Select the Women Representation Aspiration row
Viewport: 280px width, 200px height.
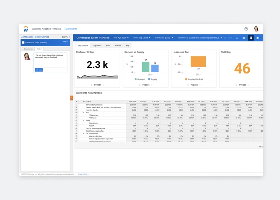169,139
